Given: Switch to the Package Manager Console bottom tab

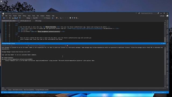Looking at the screenshot, I should pos(42,90).
